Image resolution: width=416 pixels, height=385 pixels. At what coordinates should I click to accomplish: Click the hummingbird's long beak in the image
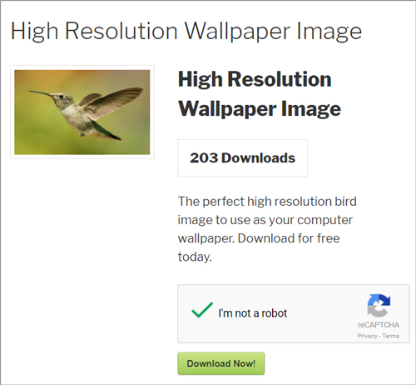point(41,93)
